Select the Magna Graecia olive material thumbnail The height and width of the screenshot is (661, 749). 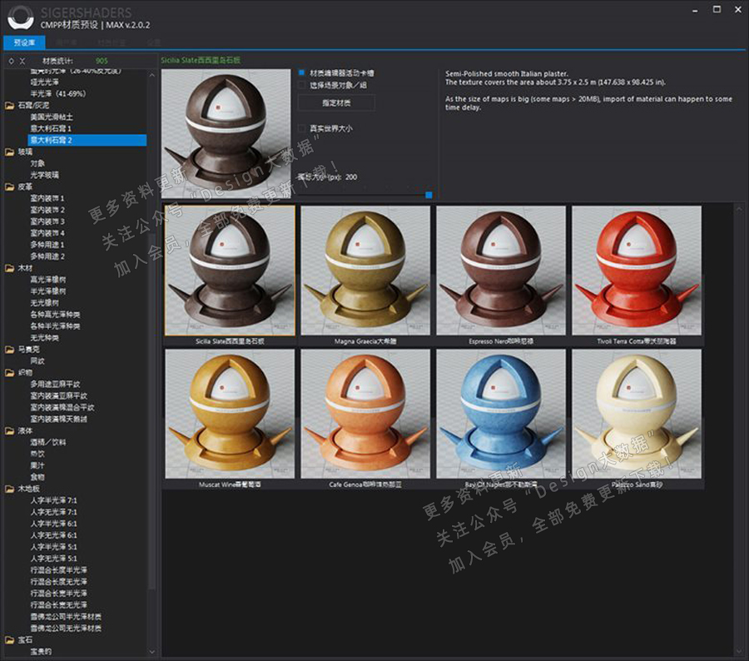[x=365, y=270]
